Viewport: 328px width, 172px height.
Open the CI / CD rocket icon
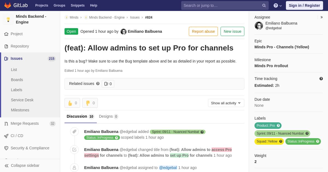pos(6,136)
